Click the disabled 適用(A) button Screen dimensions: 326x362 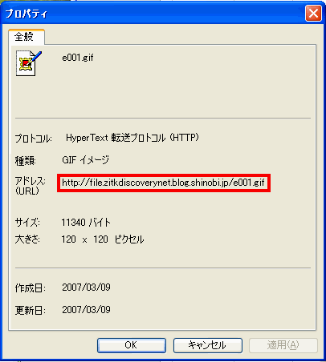tap(283, 345)
